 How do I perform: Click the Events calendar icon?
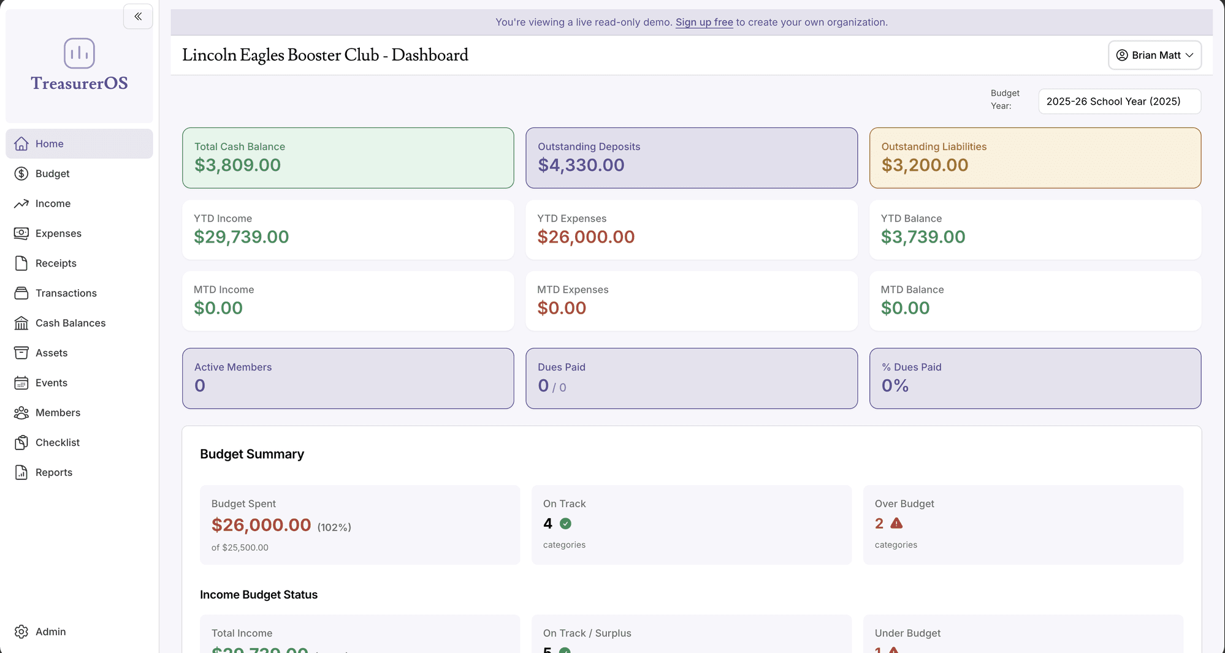21,383
